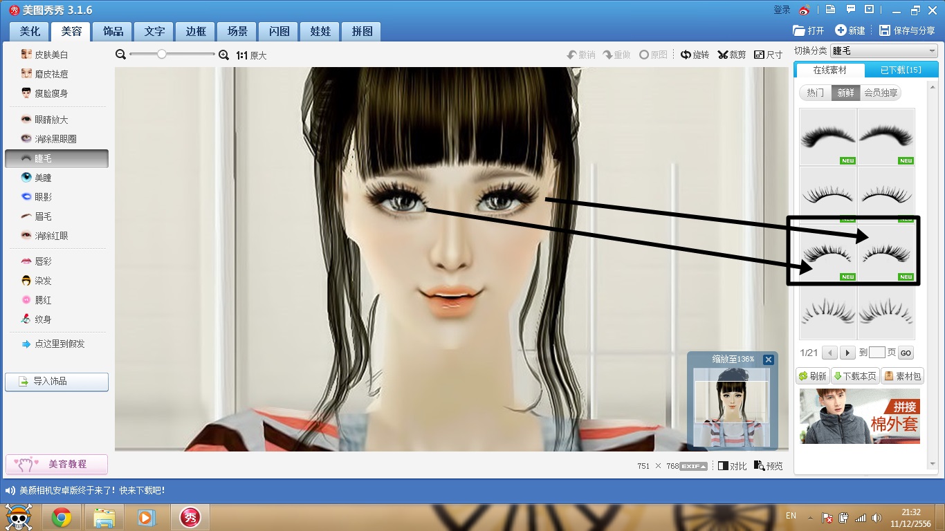Open the Weibo icon in title bar
This screenshot has height=531, width=945.
pos(804,10)
